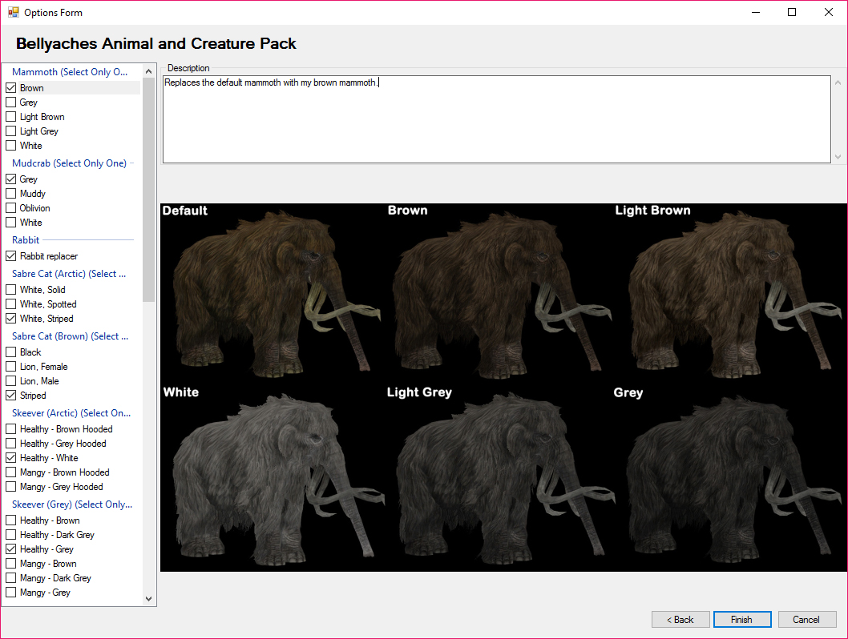Uncheck Brown under the Mammoth group
The height and width of the screenshot is (639, 848).
tap(10, 87)
